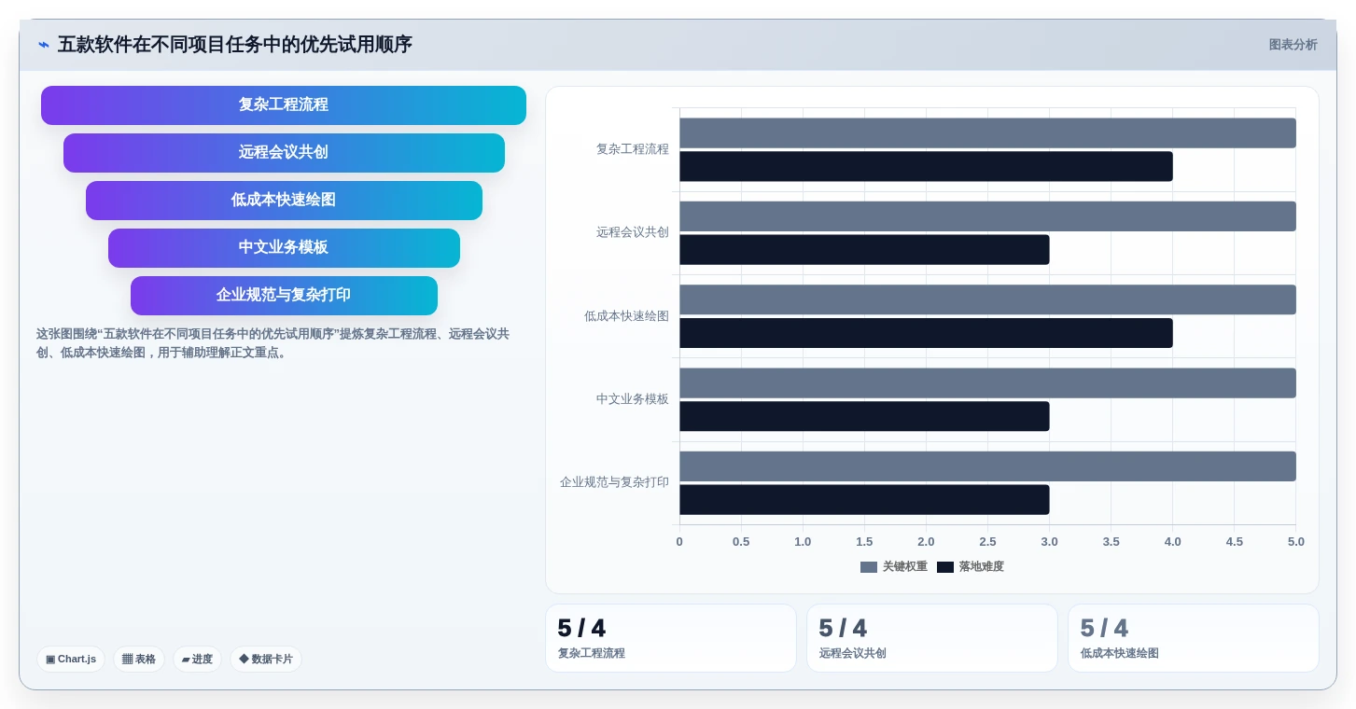Open the 5 / 4 远程会议共创 data card
The height and width of the screenshot is (709, 1356).
coord(932,638)
